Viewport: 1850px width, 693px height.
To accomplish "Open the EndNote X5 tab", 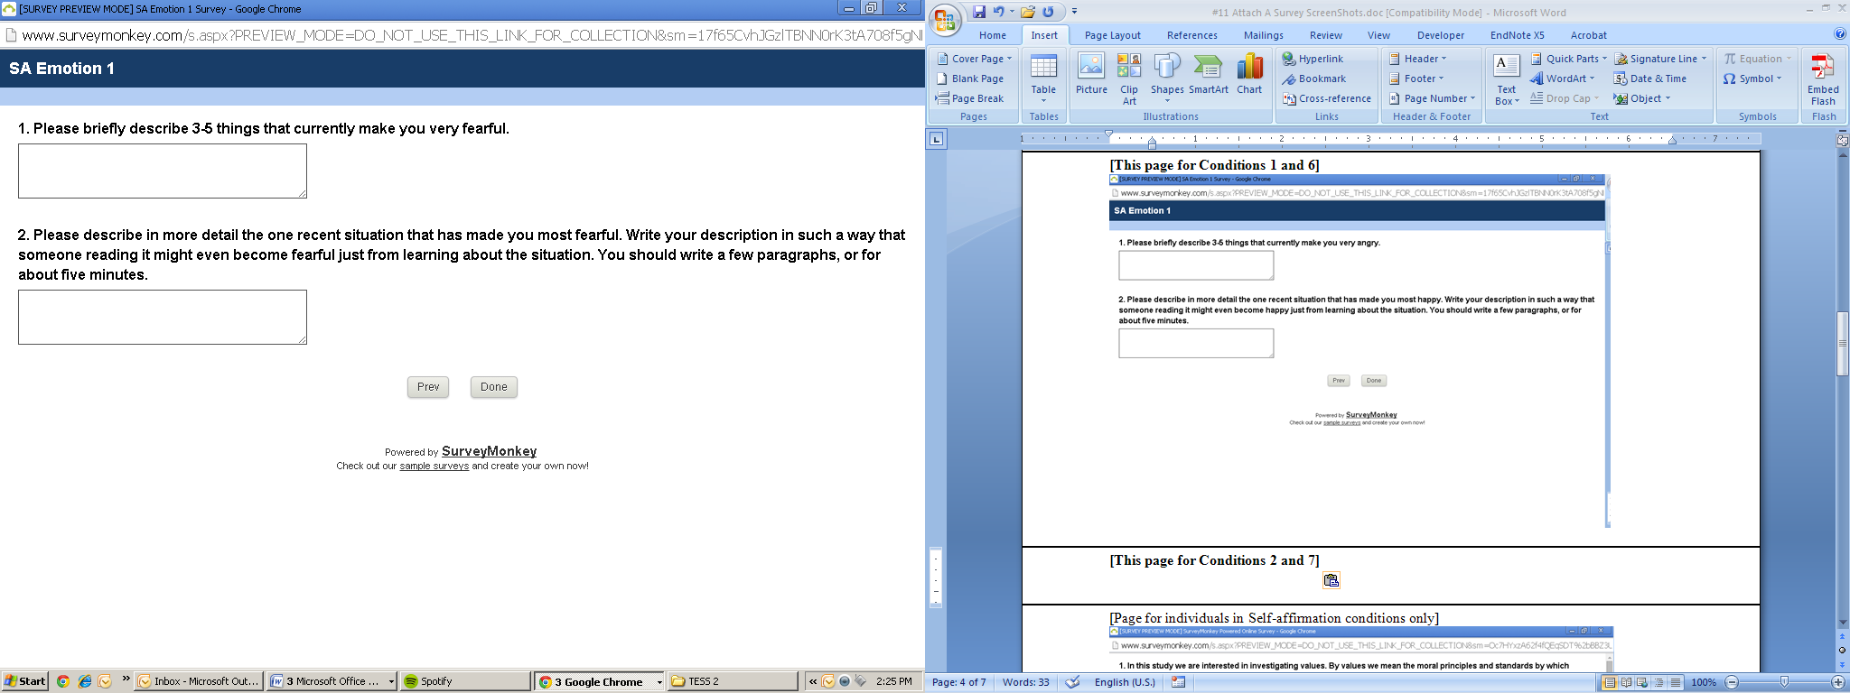I will (1517, 35).
